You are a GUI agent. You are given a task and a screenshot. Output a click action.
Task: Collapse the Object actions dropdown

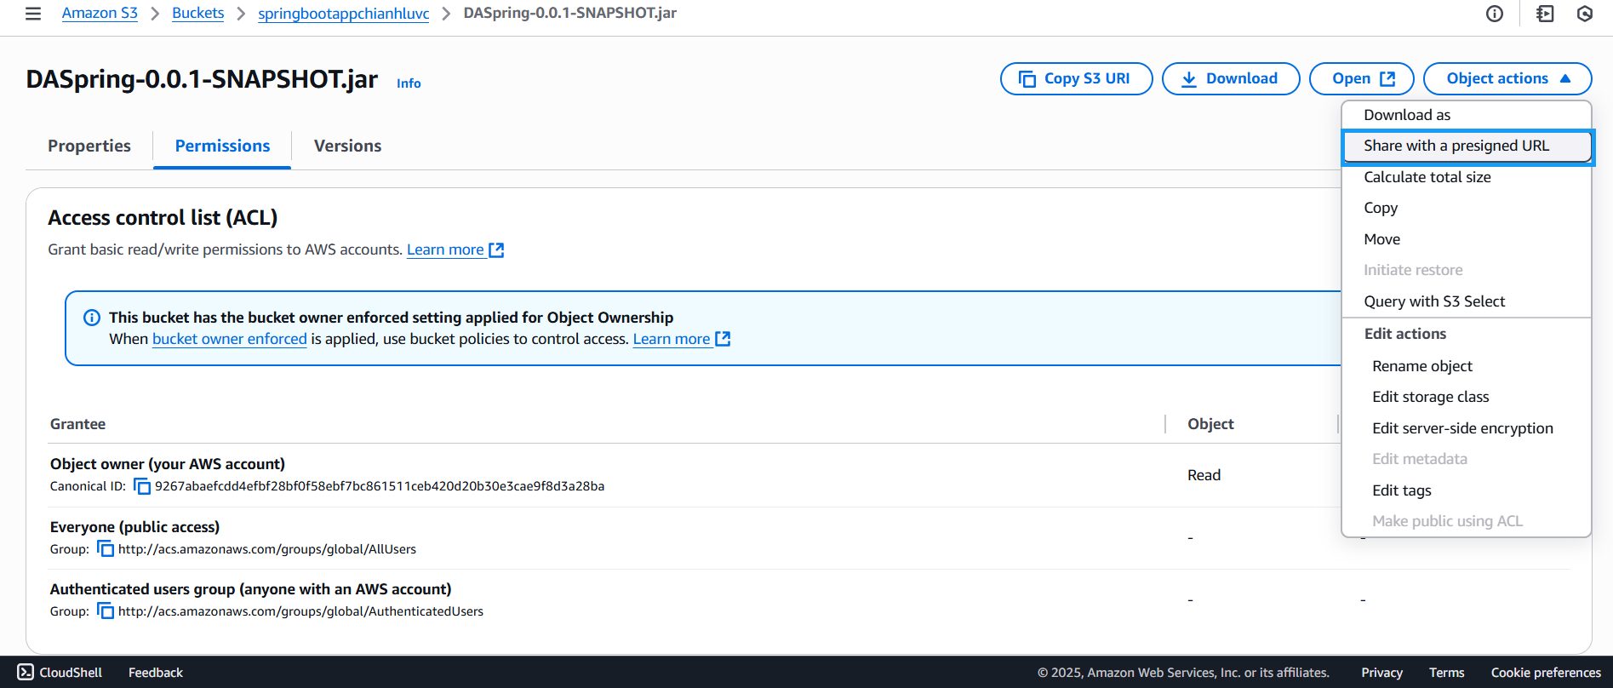coord(1507,78)
